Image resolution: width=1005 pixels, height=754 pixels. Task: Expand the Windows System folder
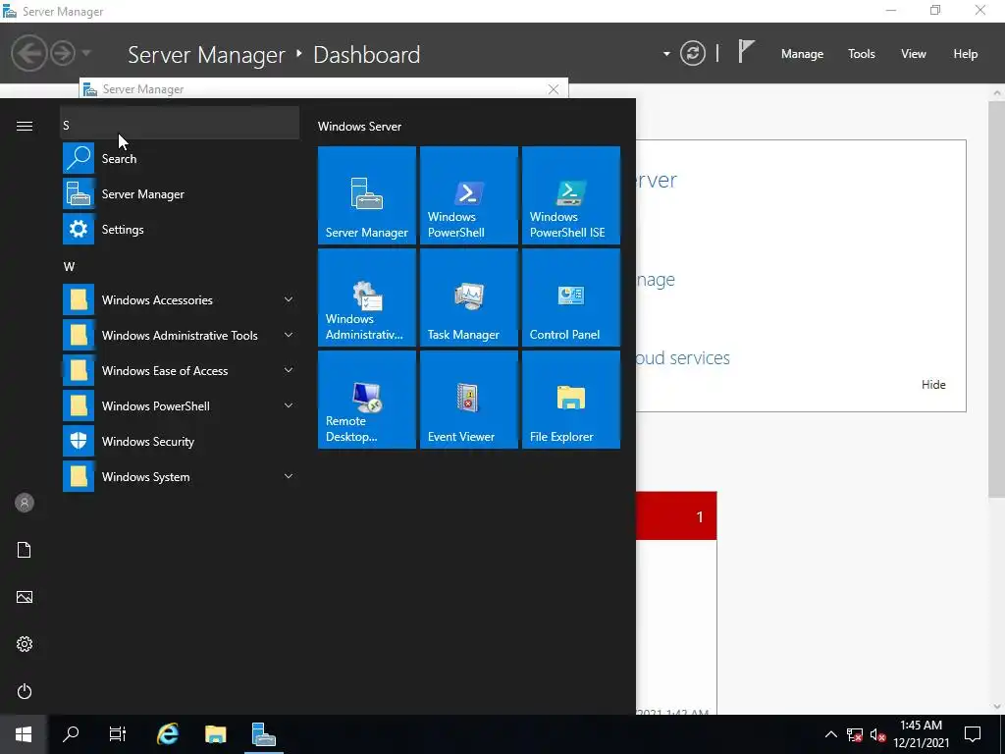coord(181,476)
